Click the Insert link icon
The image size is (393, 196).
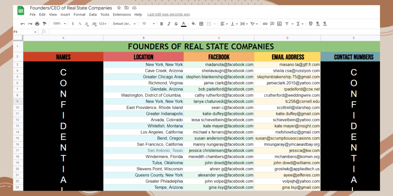(265, 24)
